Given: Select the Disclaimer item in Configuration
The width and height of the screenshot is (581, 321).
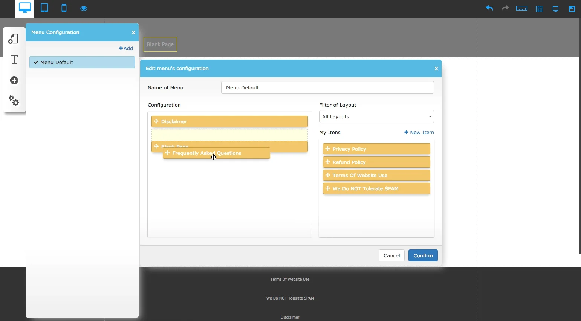Looking at the screenshot, I should click(229, 121).
